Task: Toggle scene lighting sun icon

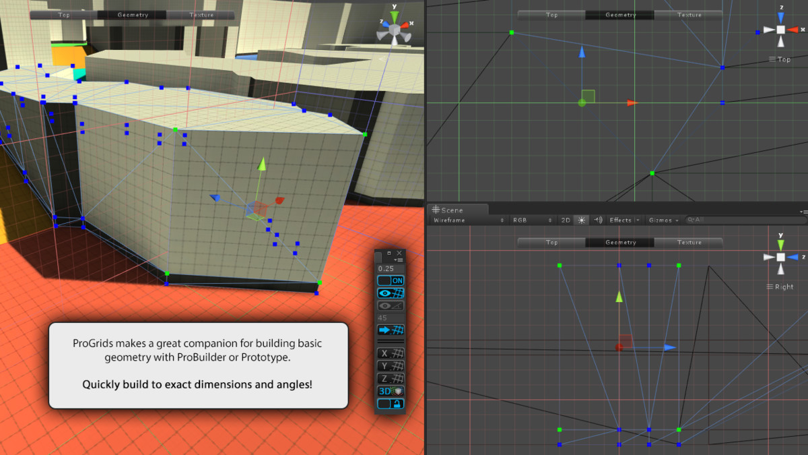Action: 582,220
